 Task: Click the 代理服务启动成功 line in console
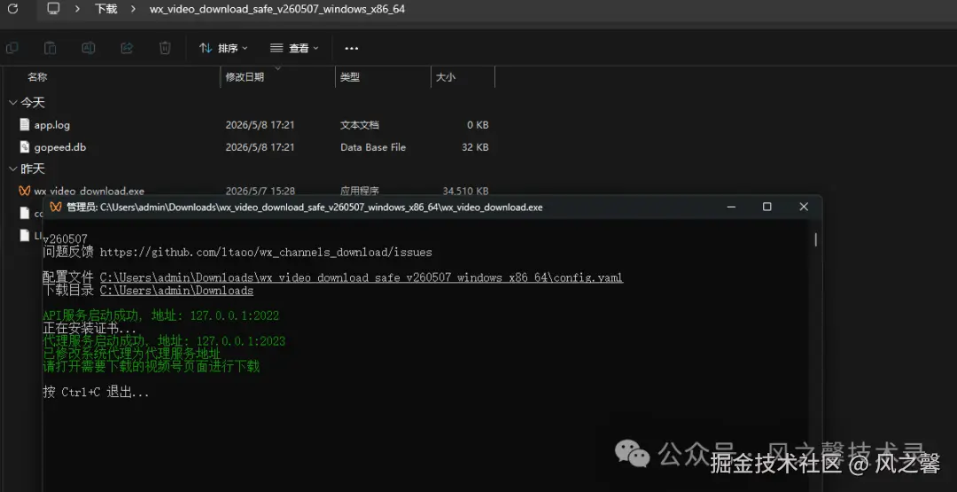click(x=164, y=341)
